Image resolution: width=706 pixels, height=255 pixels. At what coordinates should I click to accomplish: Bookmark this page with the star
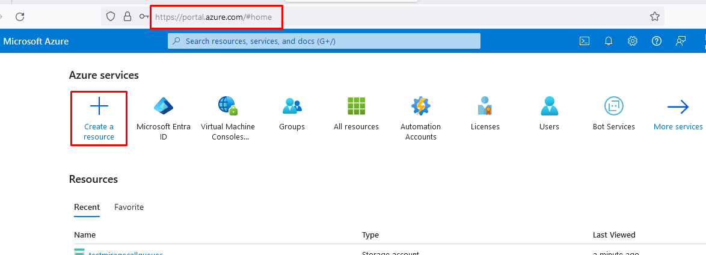coord(655,17)
